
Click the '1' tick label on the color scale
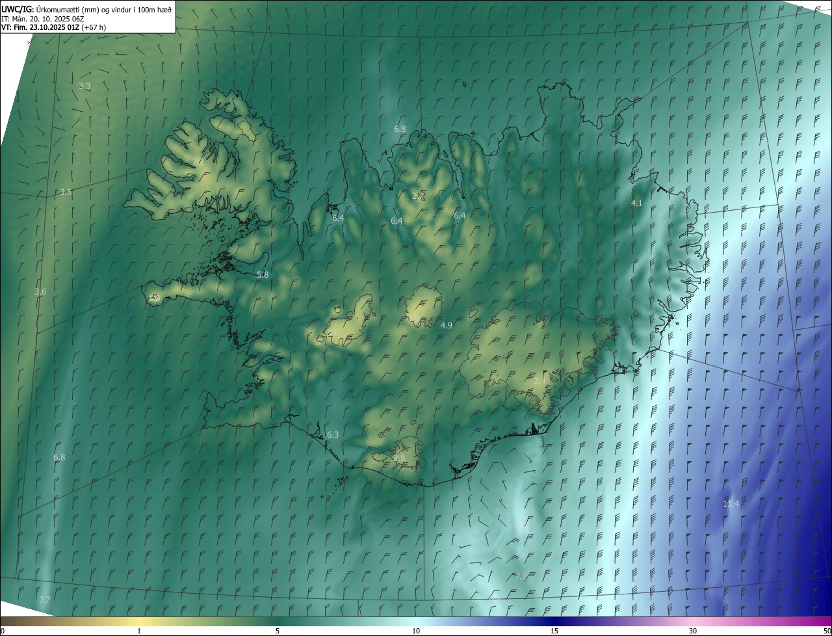coord(139,631)
